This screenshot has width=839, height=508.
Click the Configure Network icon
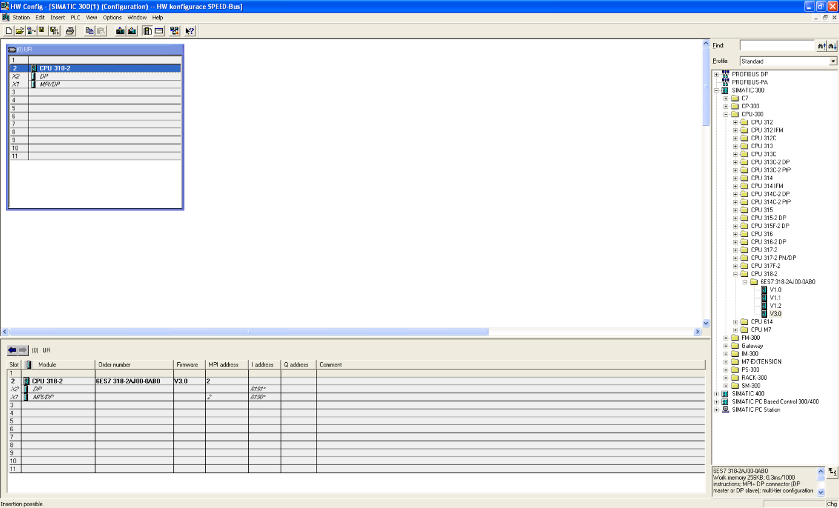pos(174,30)
